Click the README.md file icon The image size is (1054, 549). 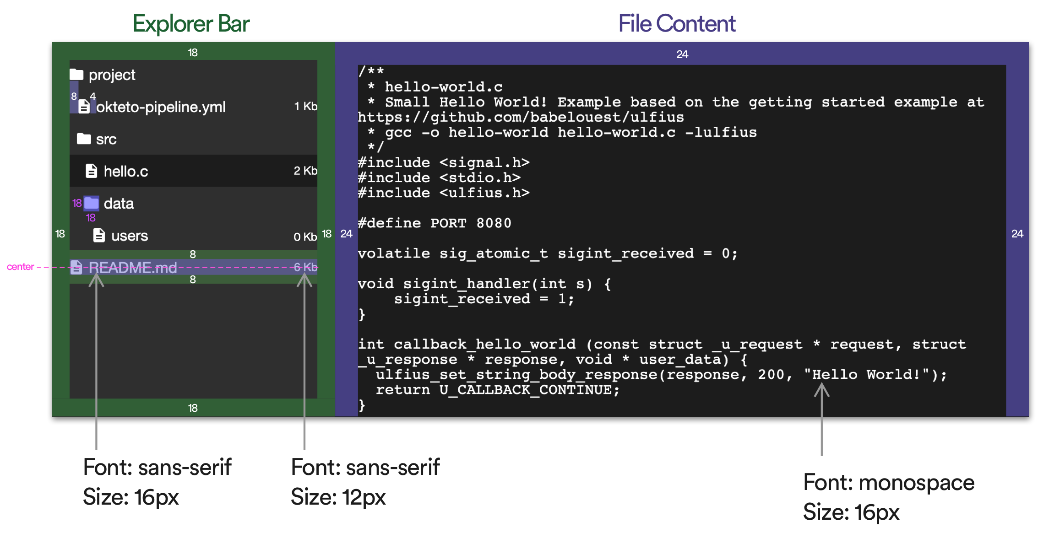(76, 267)
